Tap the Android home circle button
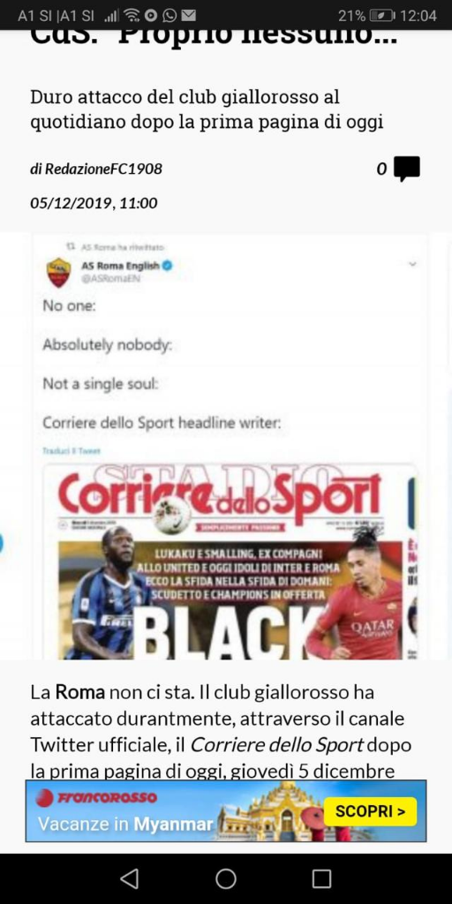This screenshot has height=904, width=452. pyautogui.click(x=226, y=878)
